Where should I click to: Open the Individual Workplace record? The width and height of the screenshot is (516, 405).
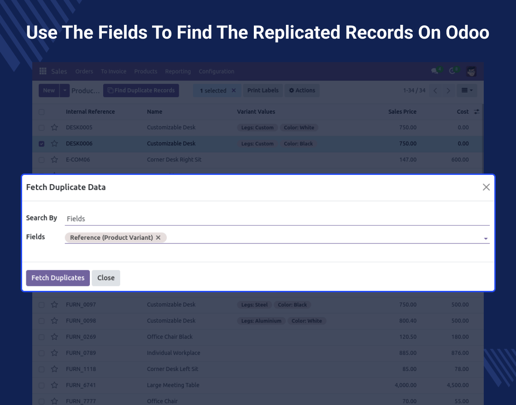click(x=173, y=353)
